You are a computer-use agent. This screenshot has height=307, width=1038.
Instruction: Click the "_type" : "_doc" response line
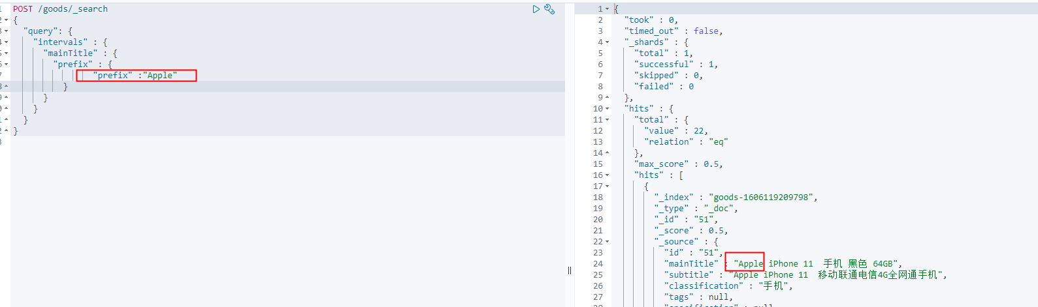pyautogui.click(x=696, y=209)
